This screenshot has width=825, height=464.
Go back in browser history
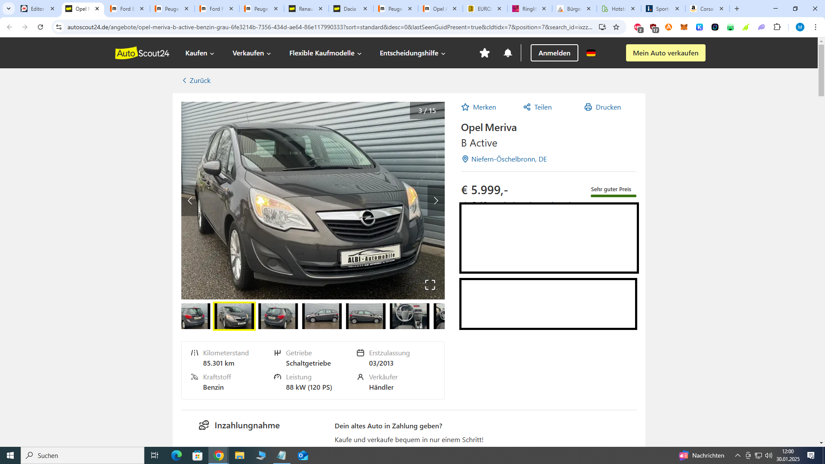click(x=9, y=27)
